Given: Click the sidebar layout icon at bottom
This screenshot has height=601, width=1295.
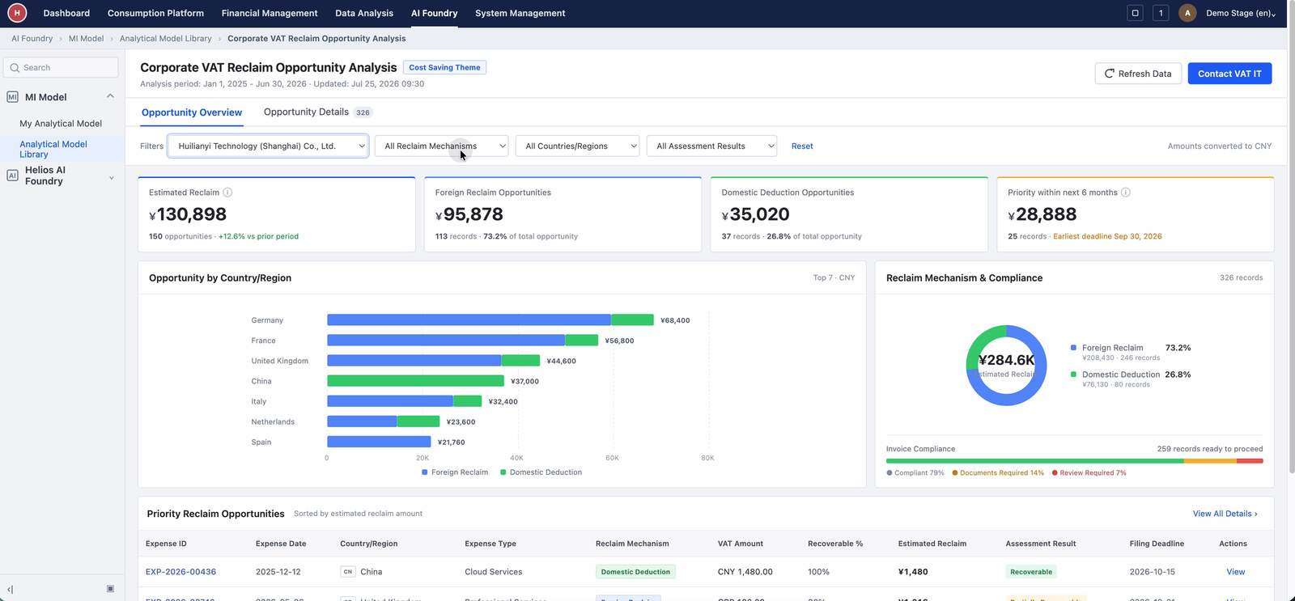Looking at the screenshot, I should [110, 589].
